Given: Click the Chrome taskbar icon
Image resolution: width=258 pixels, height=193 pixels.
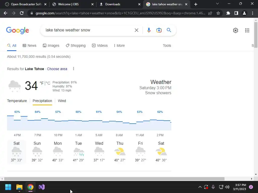Looking at the screenshot, I should 30,187.
